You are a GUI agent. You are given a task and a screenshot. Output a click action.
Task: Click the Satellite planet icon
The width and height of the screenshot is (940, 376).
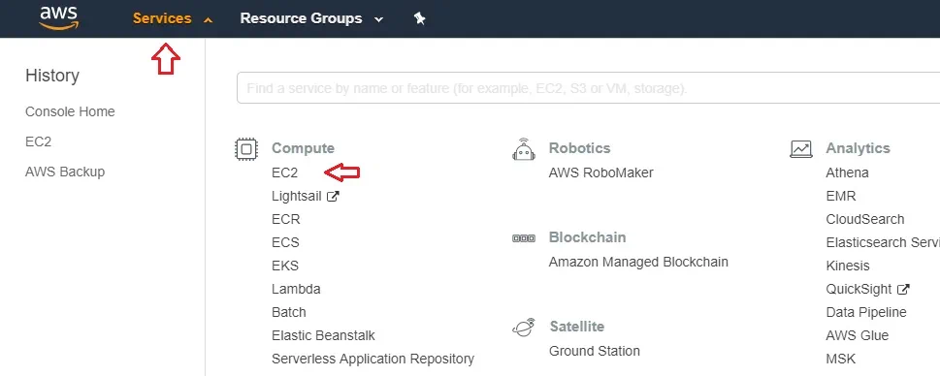[x=524, y=327]
